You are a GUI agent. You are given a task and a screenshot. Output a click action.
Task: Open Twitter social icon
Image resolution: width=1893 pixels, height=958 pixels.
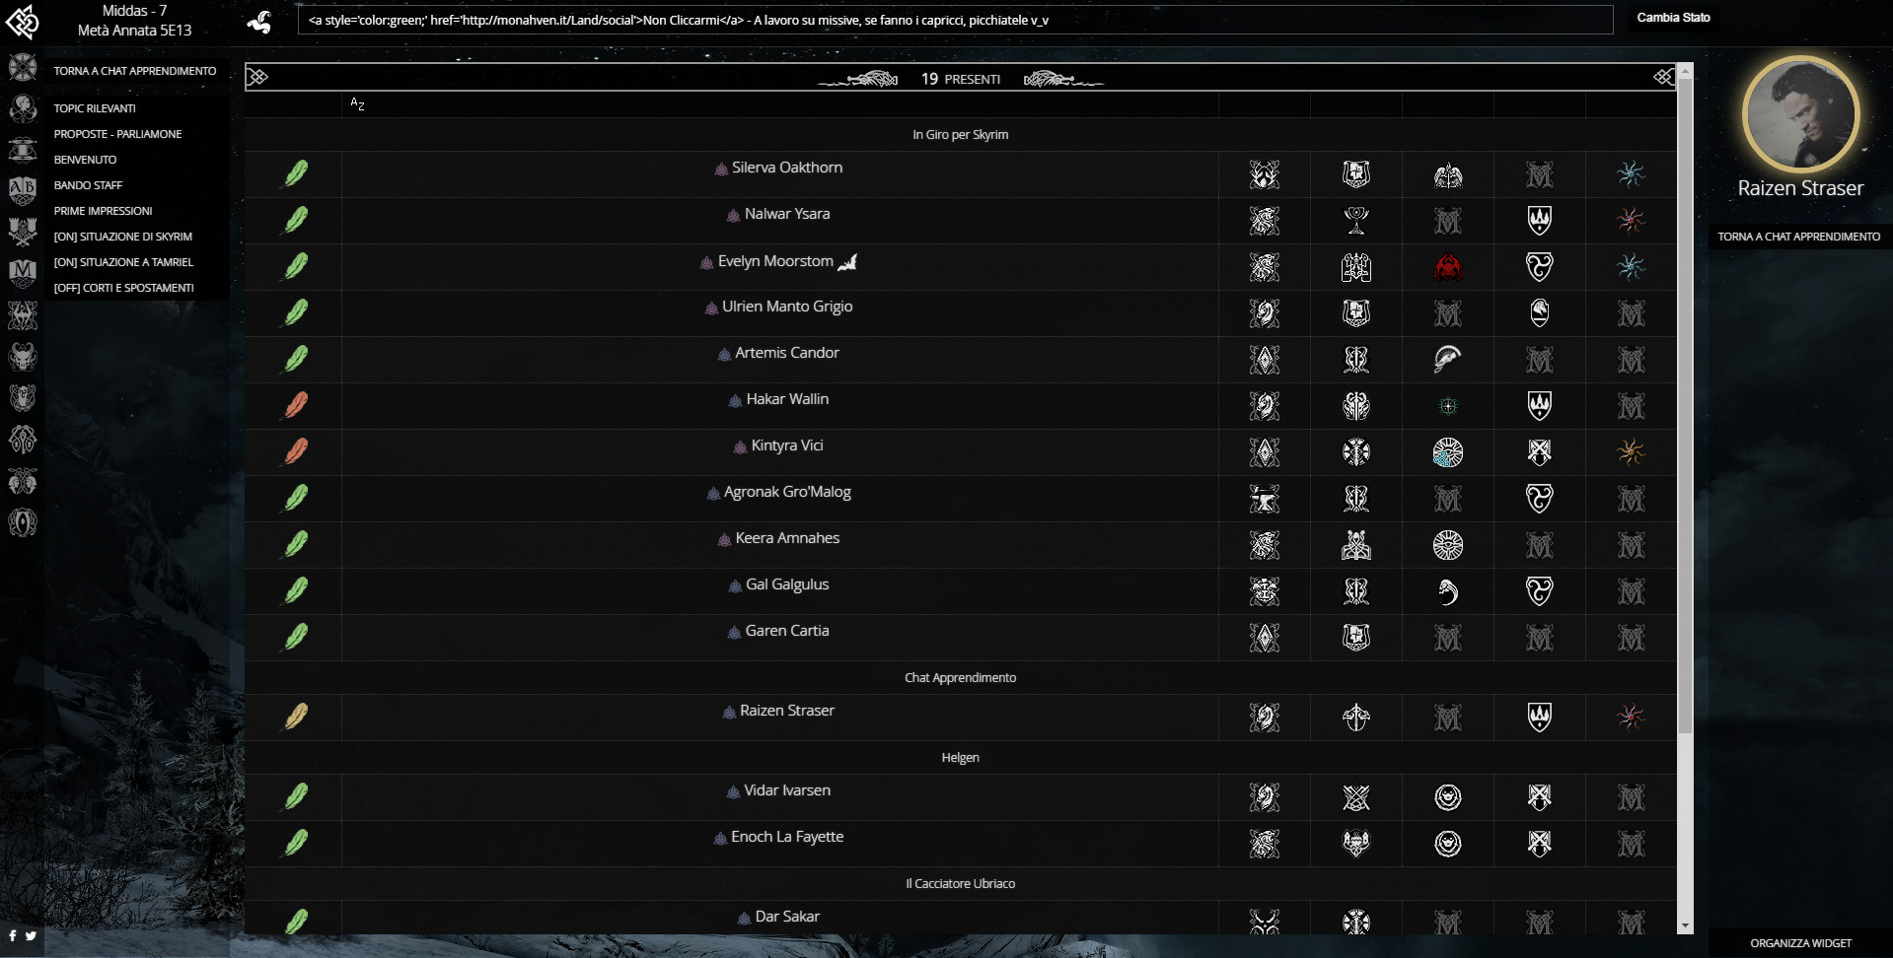point(31,935)
